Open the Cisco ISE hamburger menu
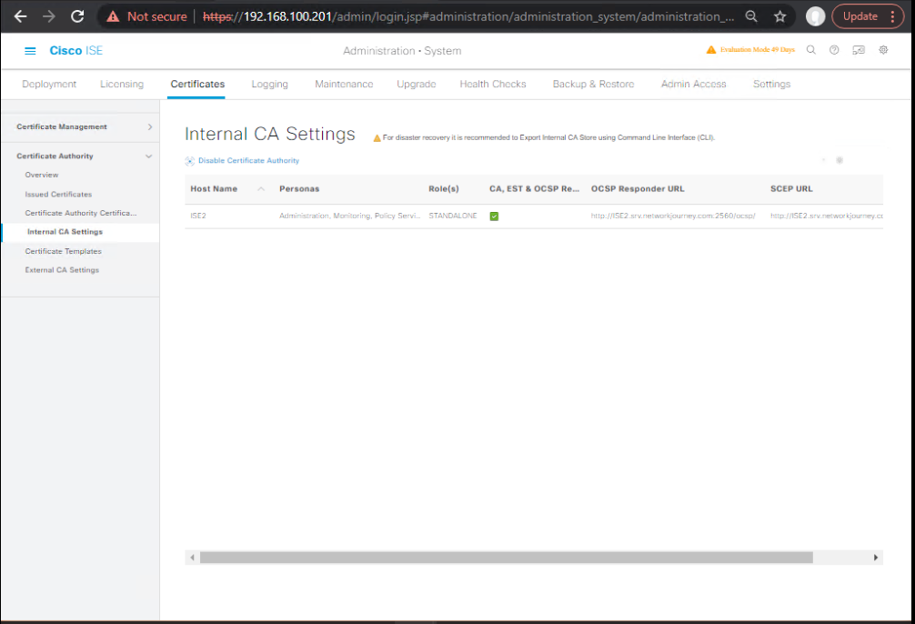915x624 pixels. 30,51
